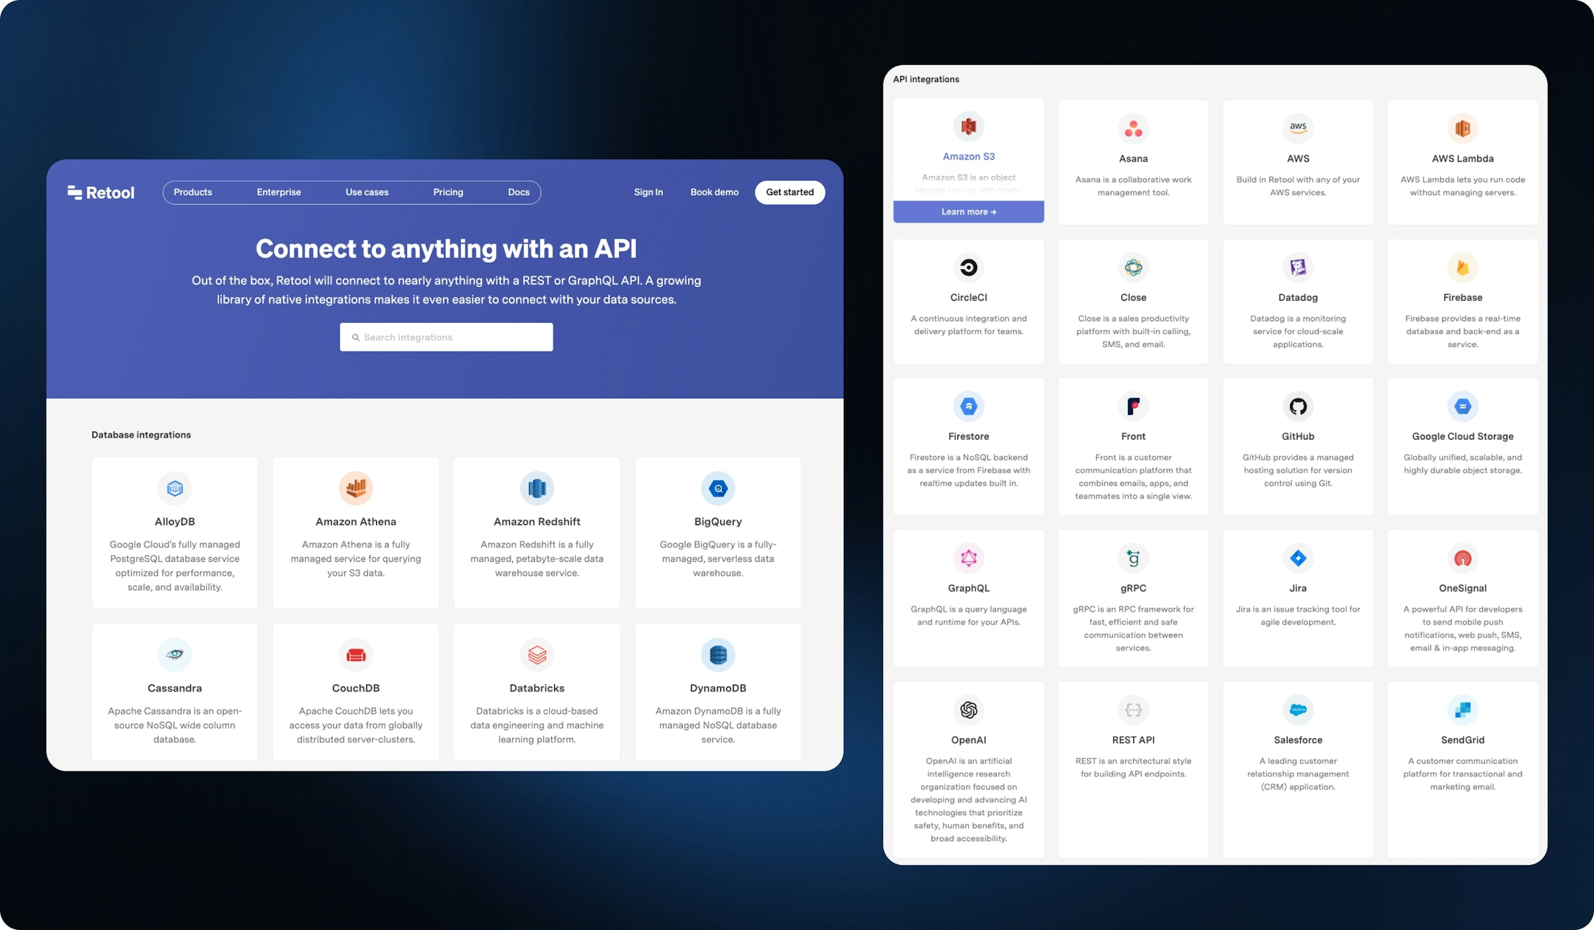Click the integrations search input field

(446, 337)
